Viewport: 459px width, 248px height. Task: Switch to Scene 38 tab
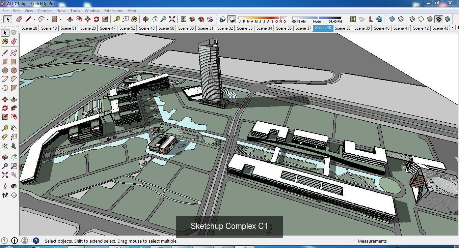343,28
